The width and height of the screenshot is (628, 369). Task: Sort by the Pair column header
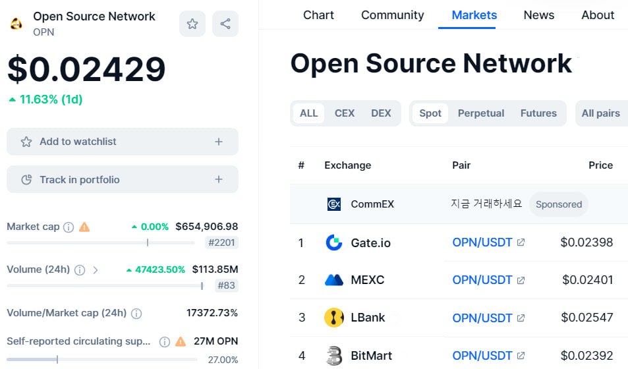point(461,165)
